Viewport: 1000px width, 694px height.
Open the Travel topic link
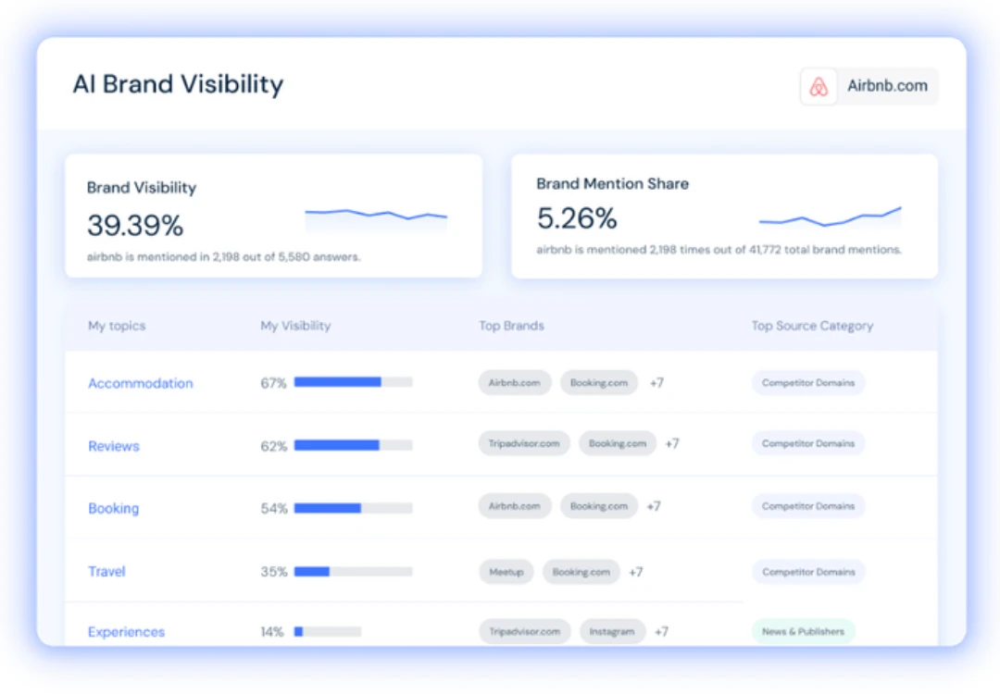pyautogui.click(x=106, y=571)
